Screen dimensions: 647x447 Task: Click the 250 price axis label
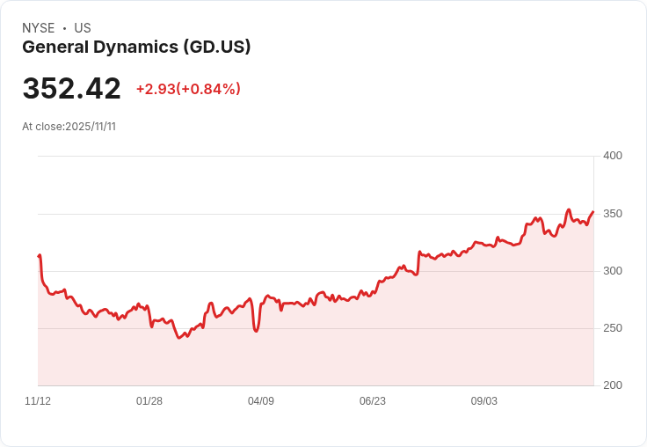pos(612,328)
